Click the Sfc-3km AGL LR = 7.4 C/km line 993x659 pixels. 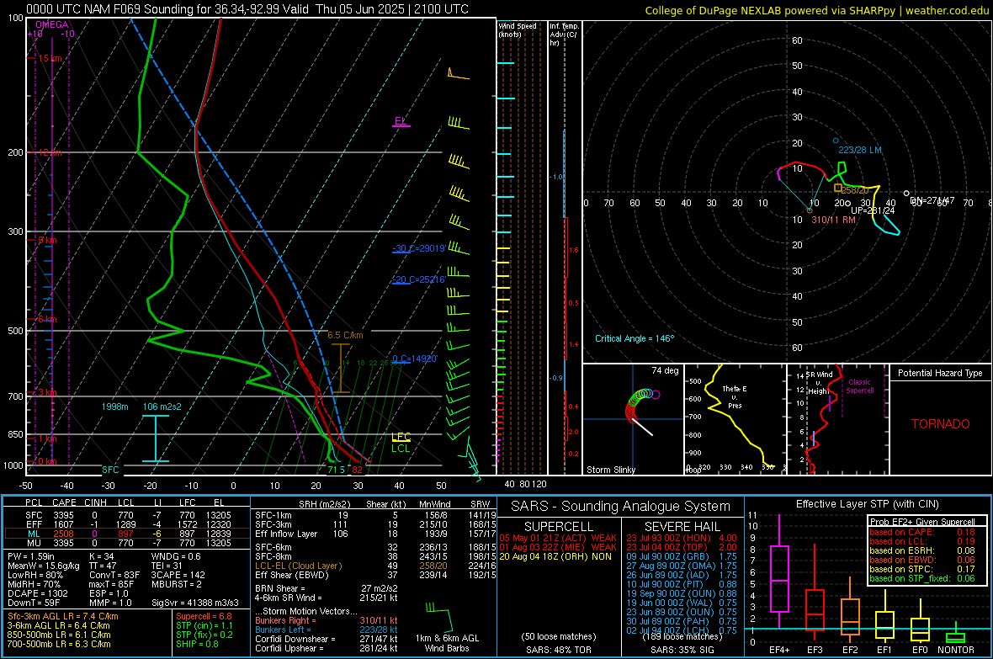tap(63, 617)
